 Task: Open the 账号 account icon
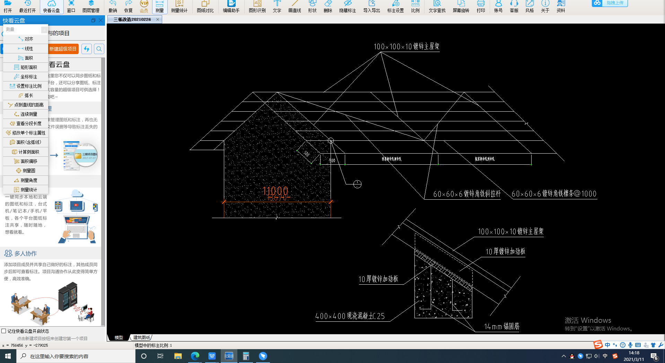pos(498,7)
